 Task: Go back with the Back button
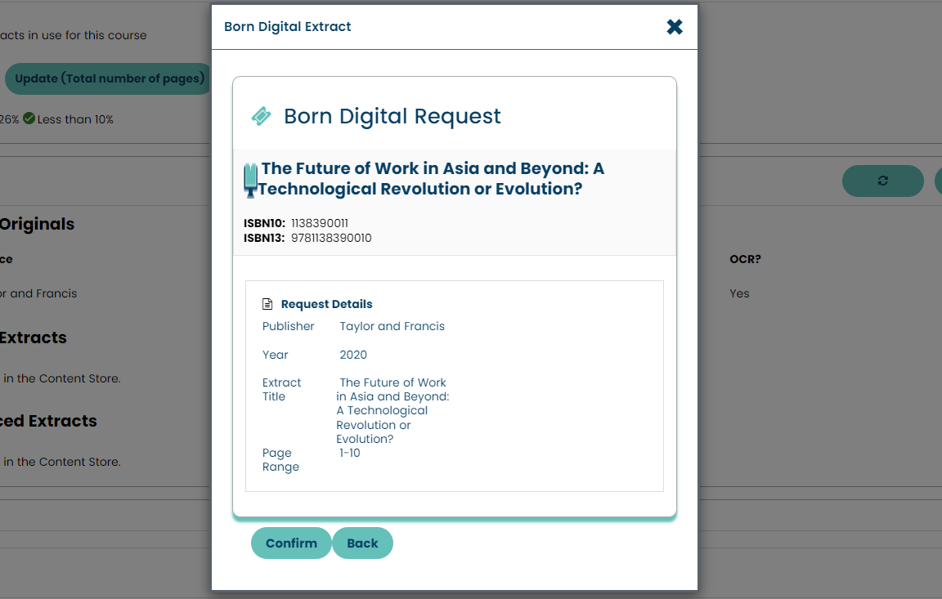[362, 543]
